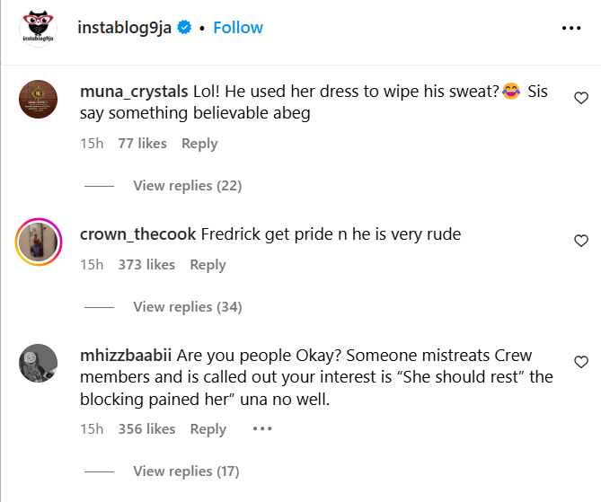Screen dimensions: 601x502
Task: Click the blue verified badge beside instablog9ja
Action: 185,28
